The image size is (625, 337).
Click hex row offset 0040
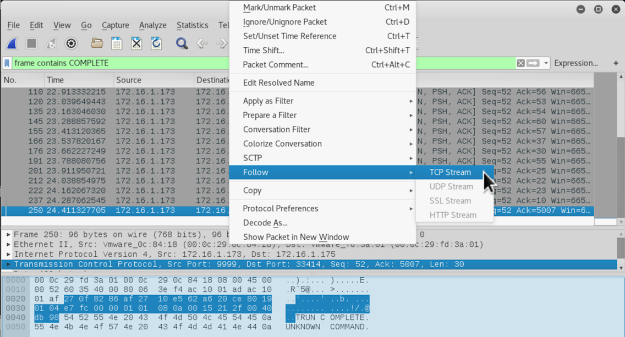15,317
